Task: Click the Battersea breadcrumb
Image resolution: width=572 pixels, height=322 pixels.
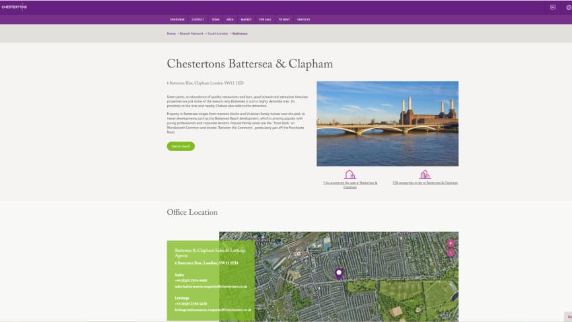Action: point(240,34)
